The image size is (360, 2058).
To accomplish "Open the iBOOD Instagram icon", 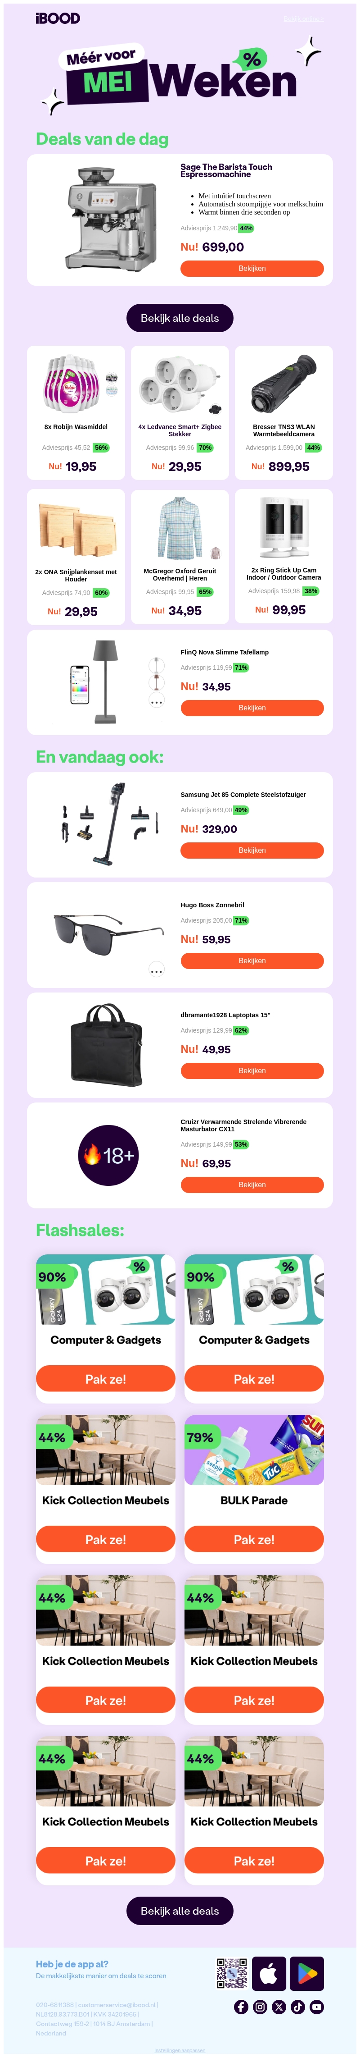I will pyautogui.click(x=259, y=2006).
